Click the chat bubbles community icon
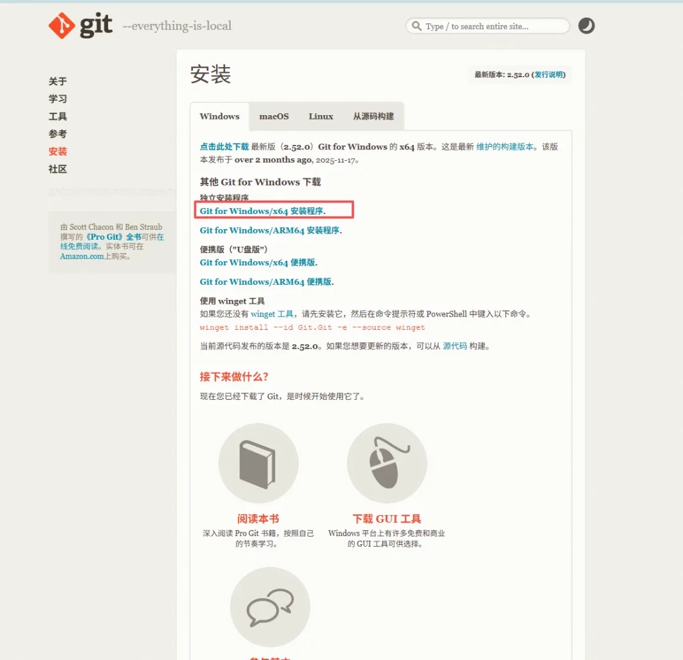 point(270,607)
